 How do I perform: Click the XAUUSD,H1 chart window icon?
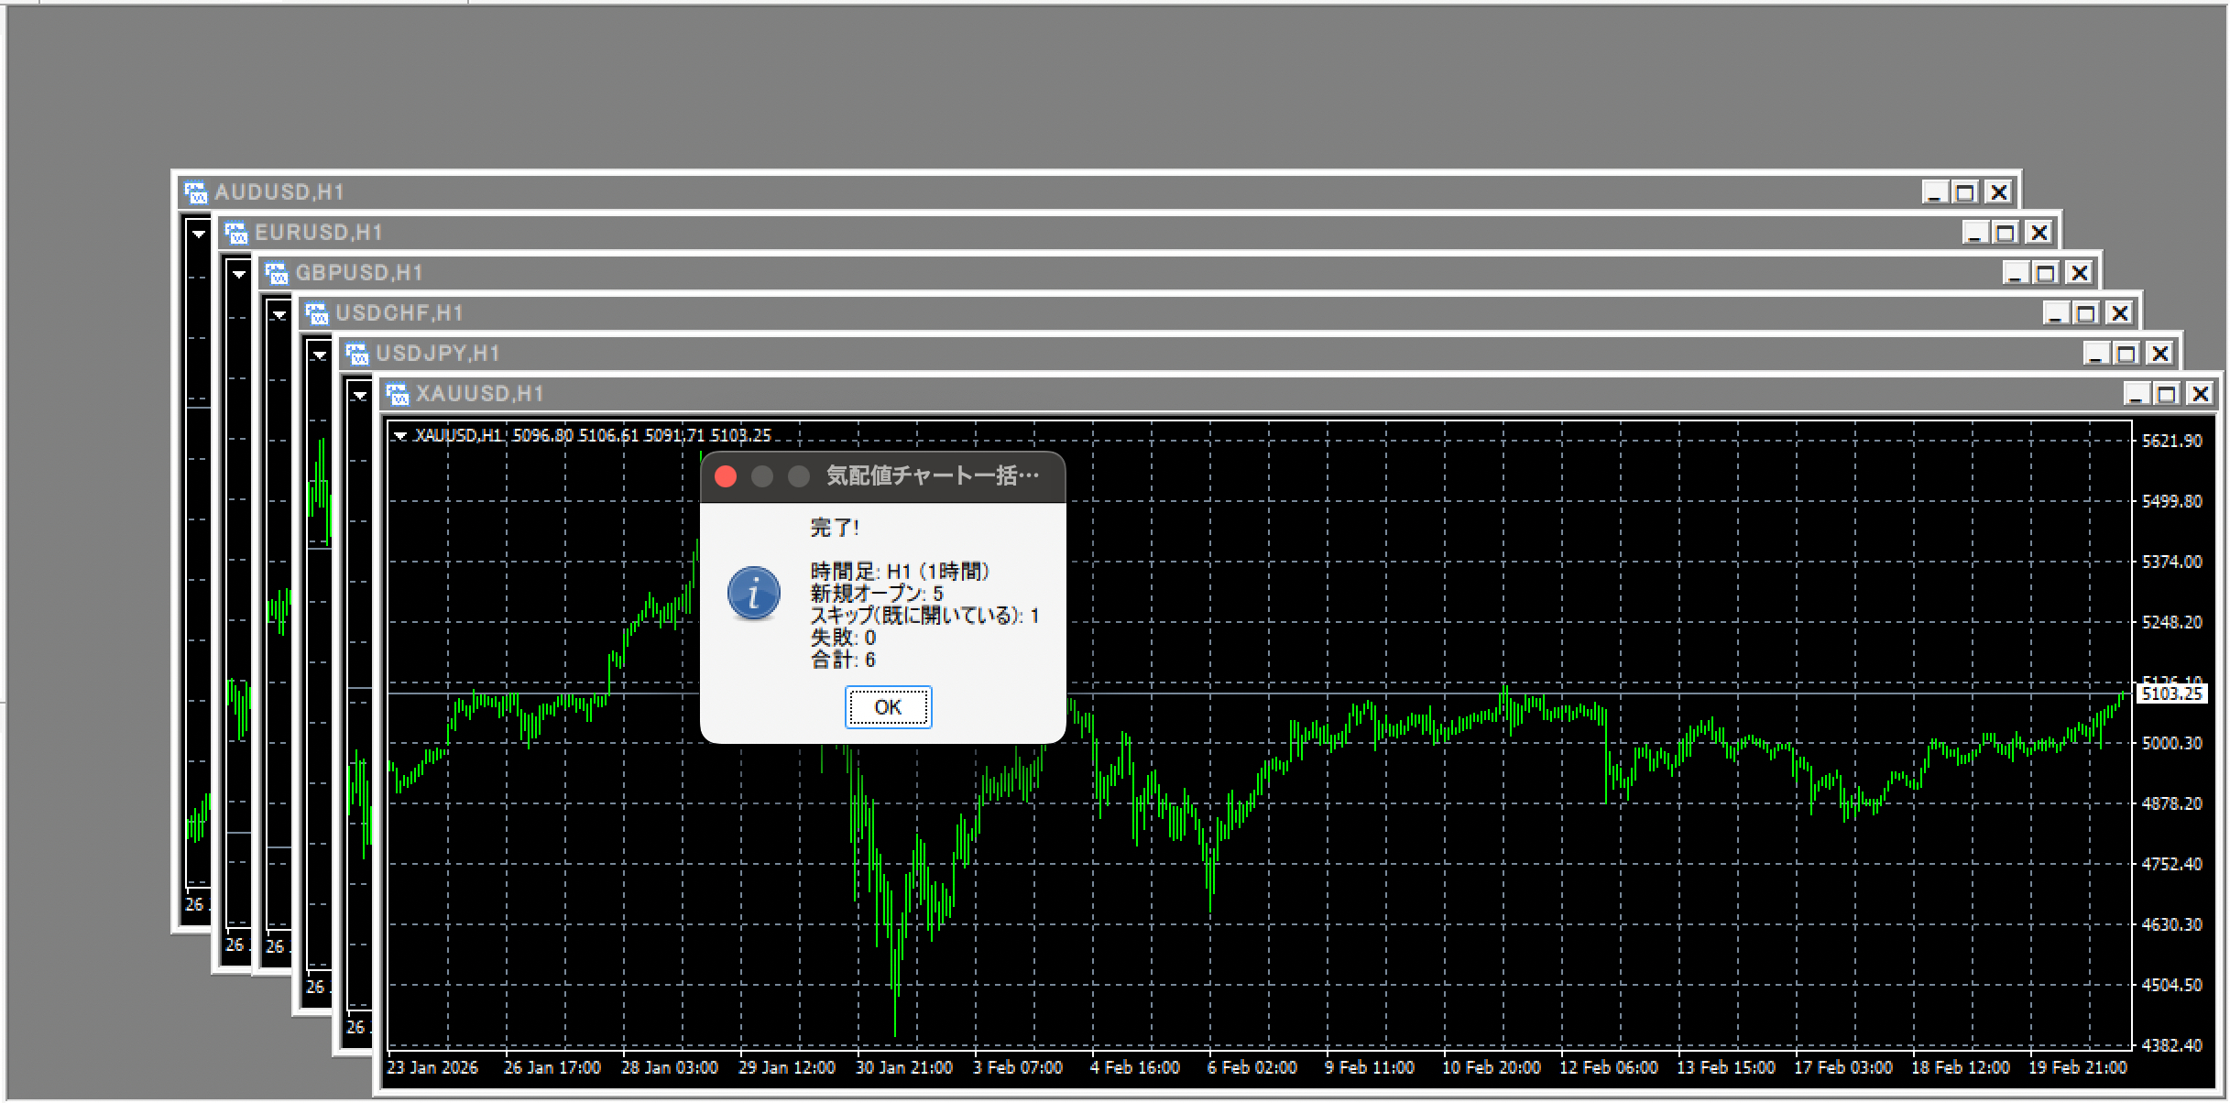[397, 394]
